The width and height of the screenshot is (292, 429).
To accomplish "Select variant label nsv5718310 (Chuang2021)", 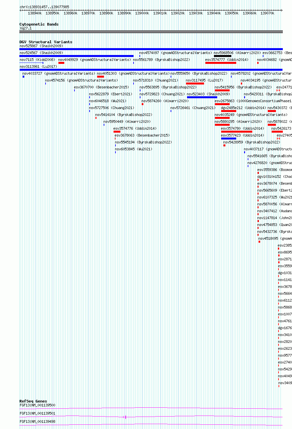I will tap(156, 80).
